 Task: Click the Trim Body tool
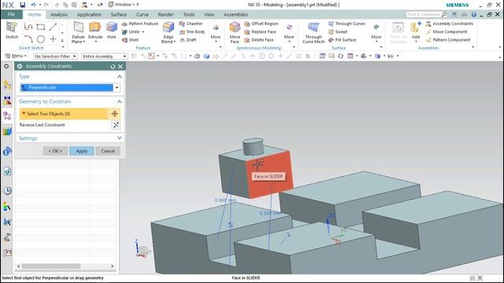pyautogui.click(x=192, y=31)
